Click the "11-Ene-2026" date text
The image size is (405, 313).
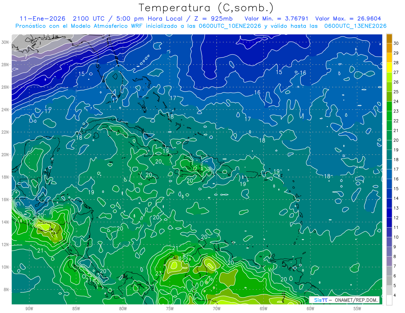[x=42, y=19]
